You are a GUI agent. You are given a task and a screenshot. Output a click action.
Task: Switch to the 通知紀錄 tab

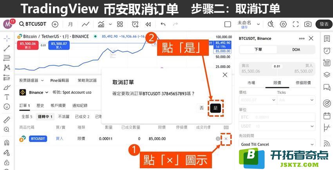(80, 106)
